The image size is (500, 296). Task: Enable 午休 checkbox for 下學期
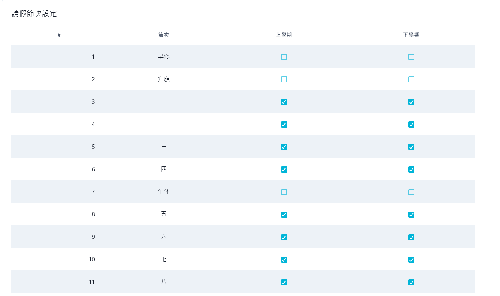[411, 192]
